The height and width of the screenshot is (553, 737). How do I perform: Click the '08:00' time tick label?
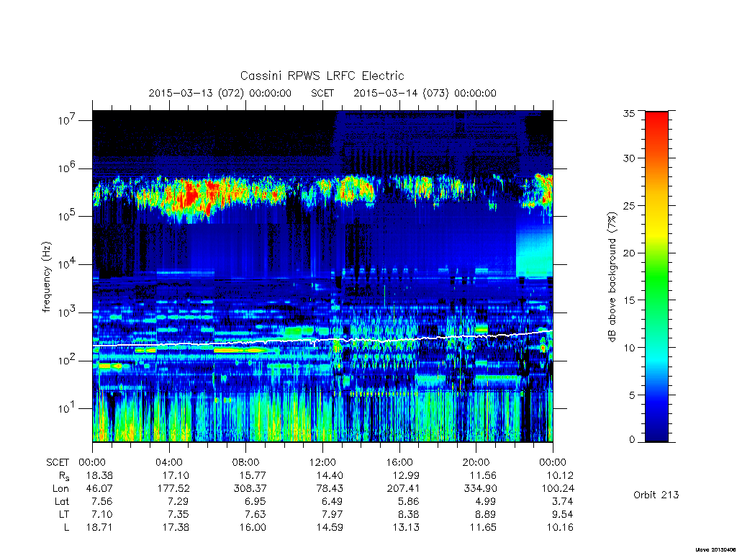(x=246, y=462)
